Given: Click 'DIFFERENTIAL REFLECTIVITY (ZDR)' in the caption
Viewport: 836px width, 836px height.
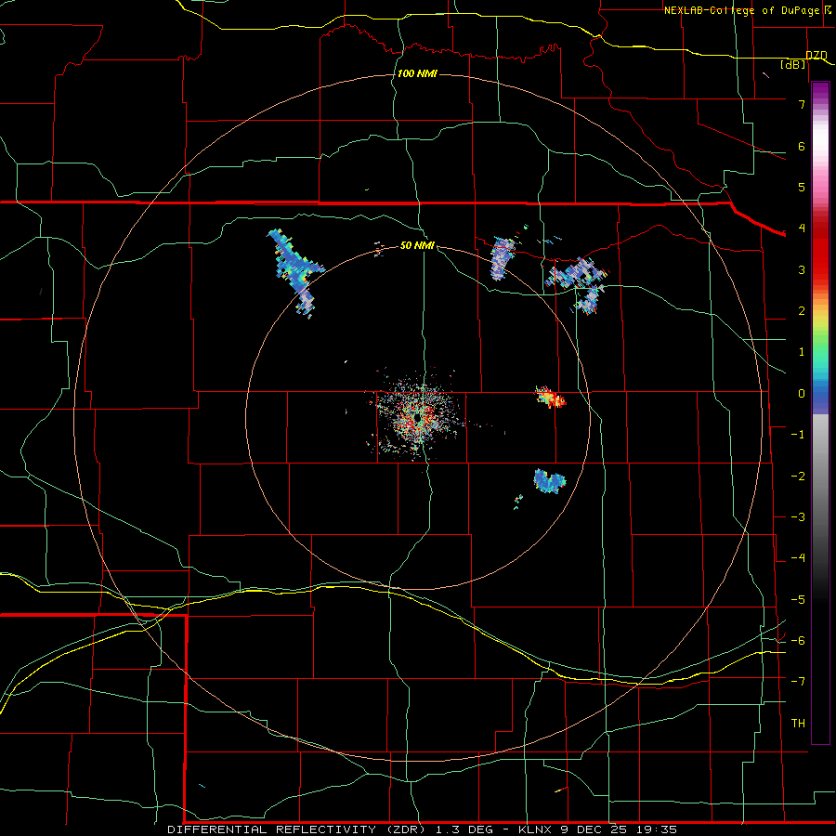Looking at the screenshot, I should coord(296,829).
